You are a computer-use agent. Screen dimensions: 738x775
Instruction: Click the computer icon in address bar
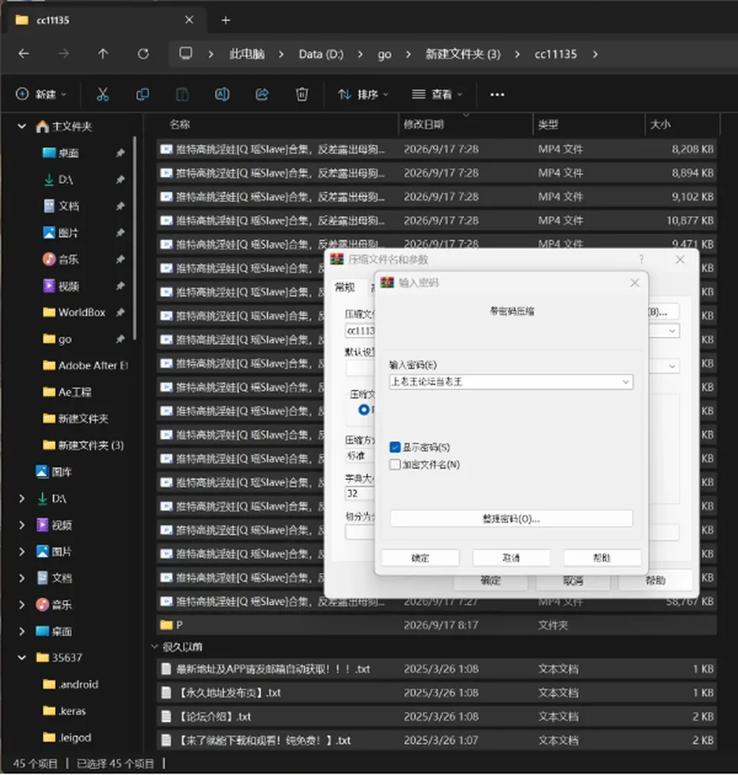[x=186, y=53]
